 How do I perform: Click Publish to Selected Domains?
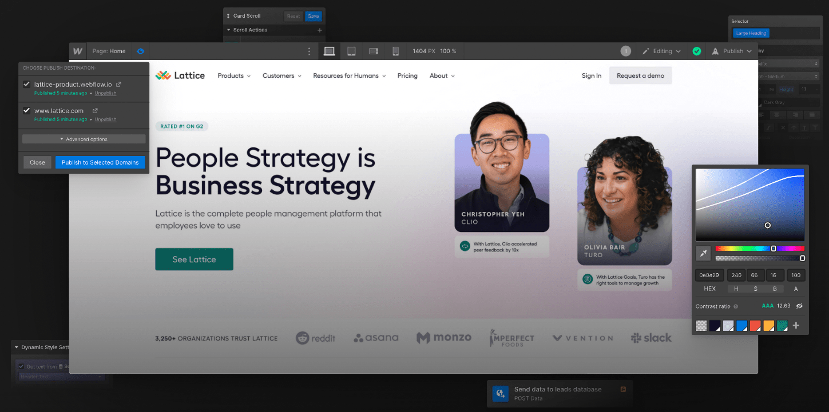click(100, 162)
